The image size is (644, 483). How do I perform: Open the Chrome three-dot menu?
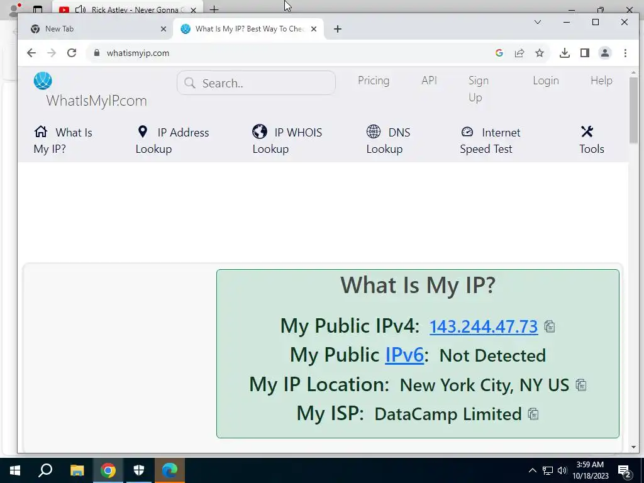coord(625,53)
